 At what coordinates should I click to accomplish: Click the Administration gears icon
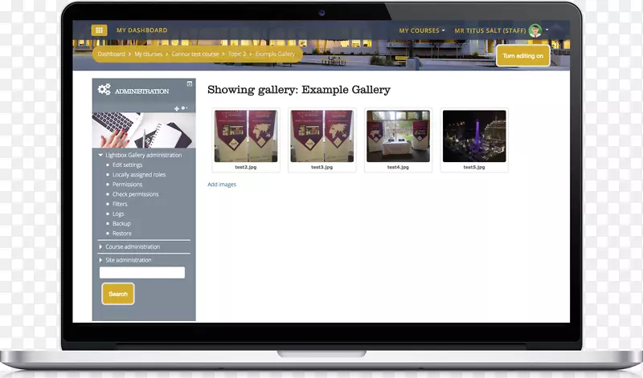coord(104,89)
